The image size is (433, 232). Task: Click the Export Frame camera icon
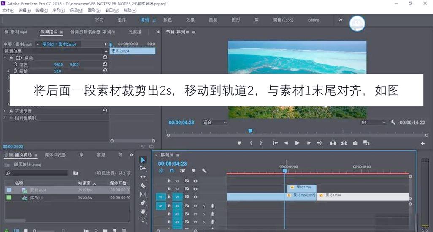tap(355, 143)
